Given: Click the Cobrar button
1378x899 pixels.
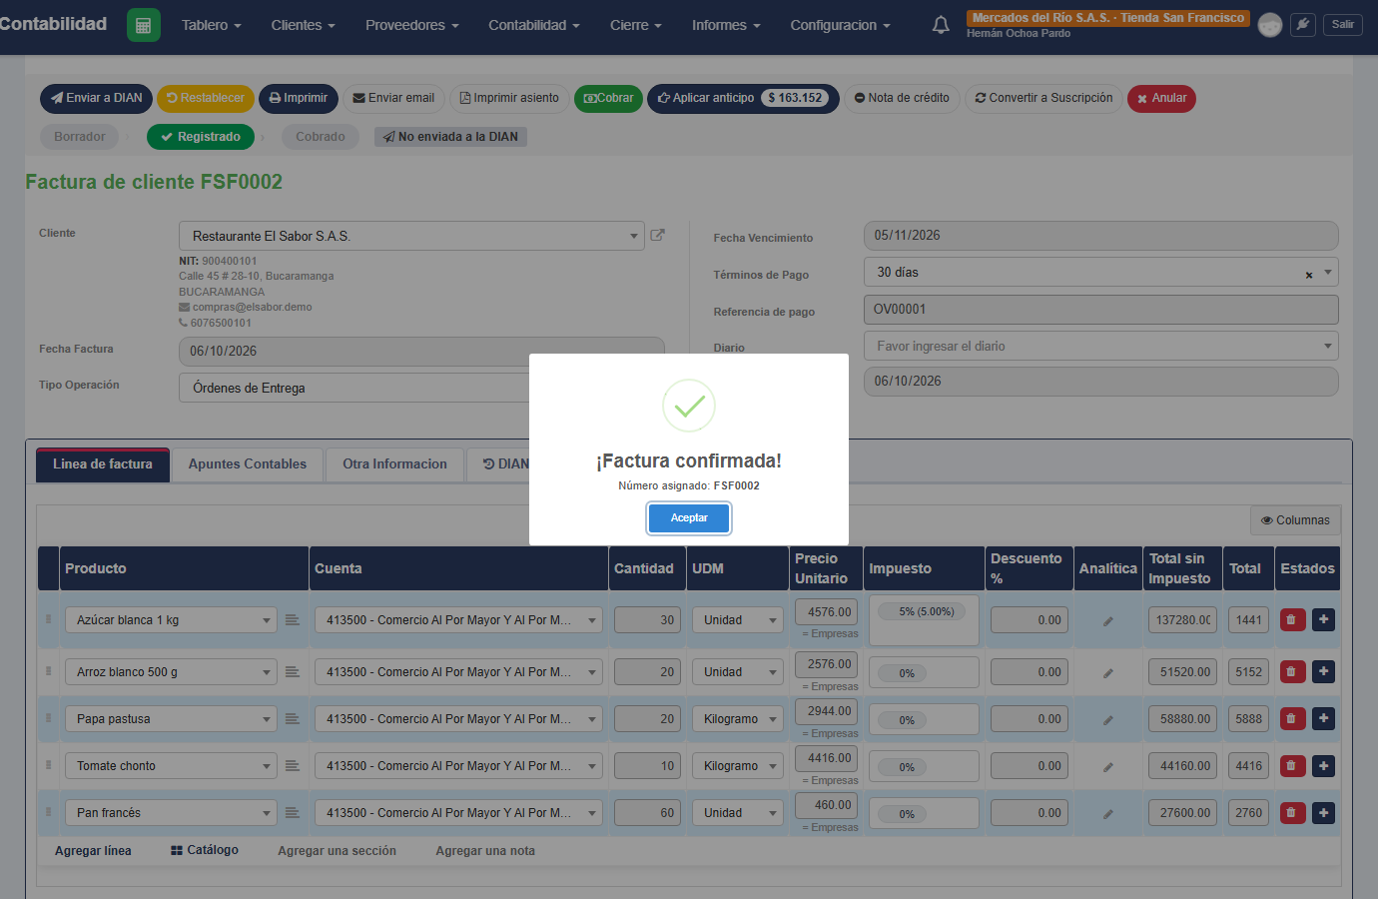Looking at the screenshot, I should [x=608, y=98].
